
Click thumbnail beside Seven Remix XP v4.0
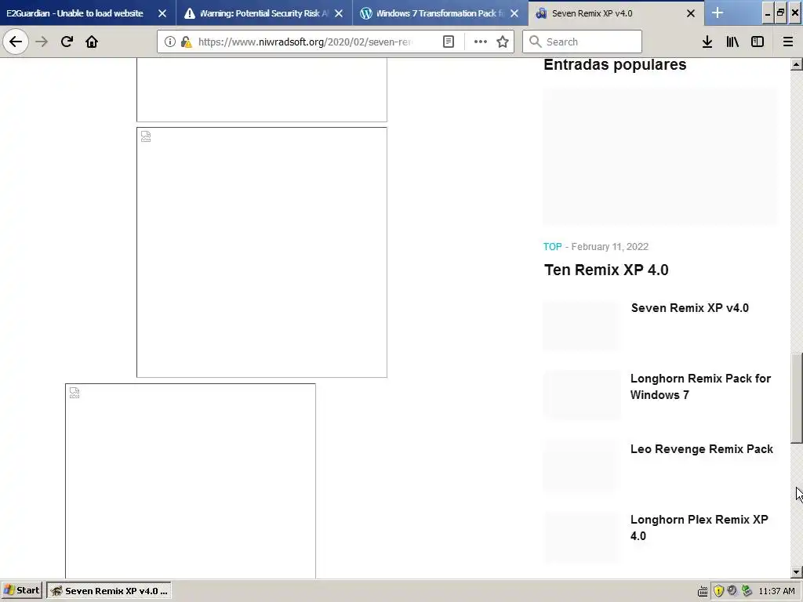581,325
